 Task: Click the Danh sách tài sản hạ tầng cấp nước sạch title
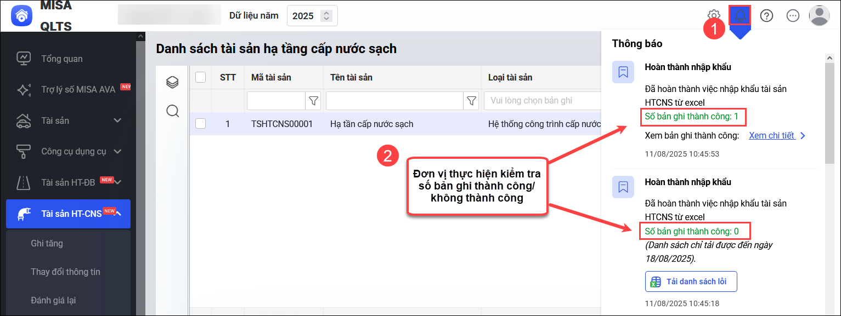pos(276,49)
